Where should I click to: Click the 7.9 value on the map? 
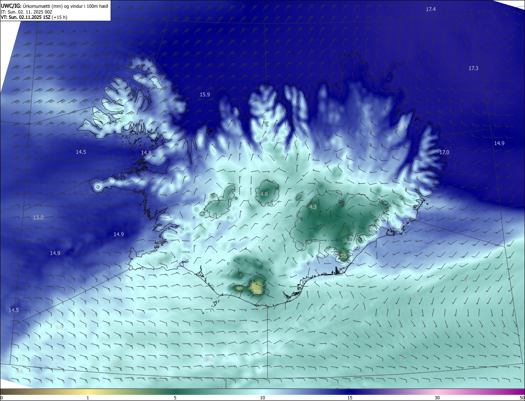414,296
